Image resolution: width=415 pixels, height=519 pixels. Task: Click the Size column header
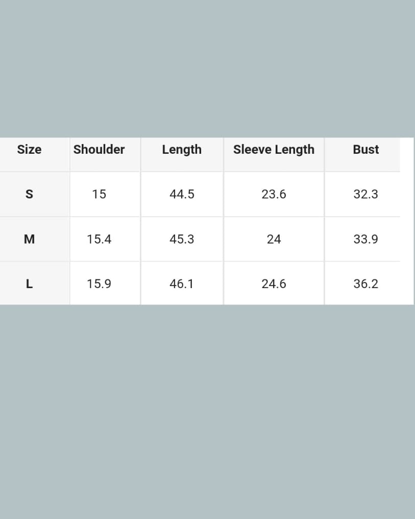click(29, 150)
